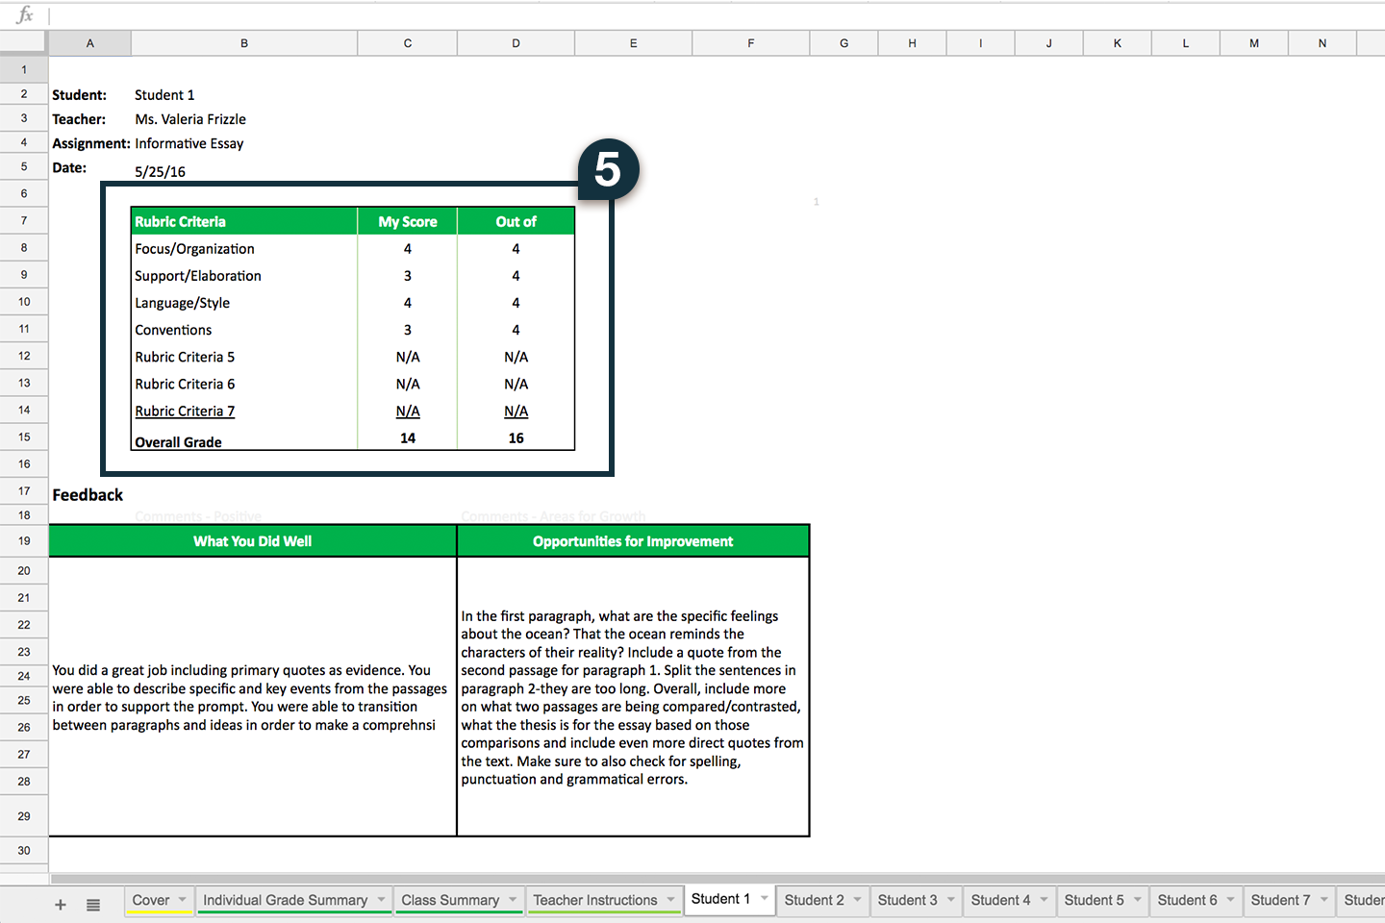1385x923 pixels.
Task: Click the fx formula icon
Action: (x=25, y=14)
